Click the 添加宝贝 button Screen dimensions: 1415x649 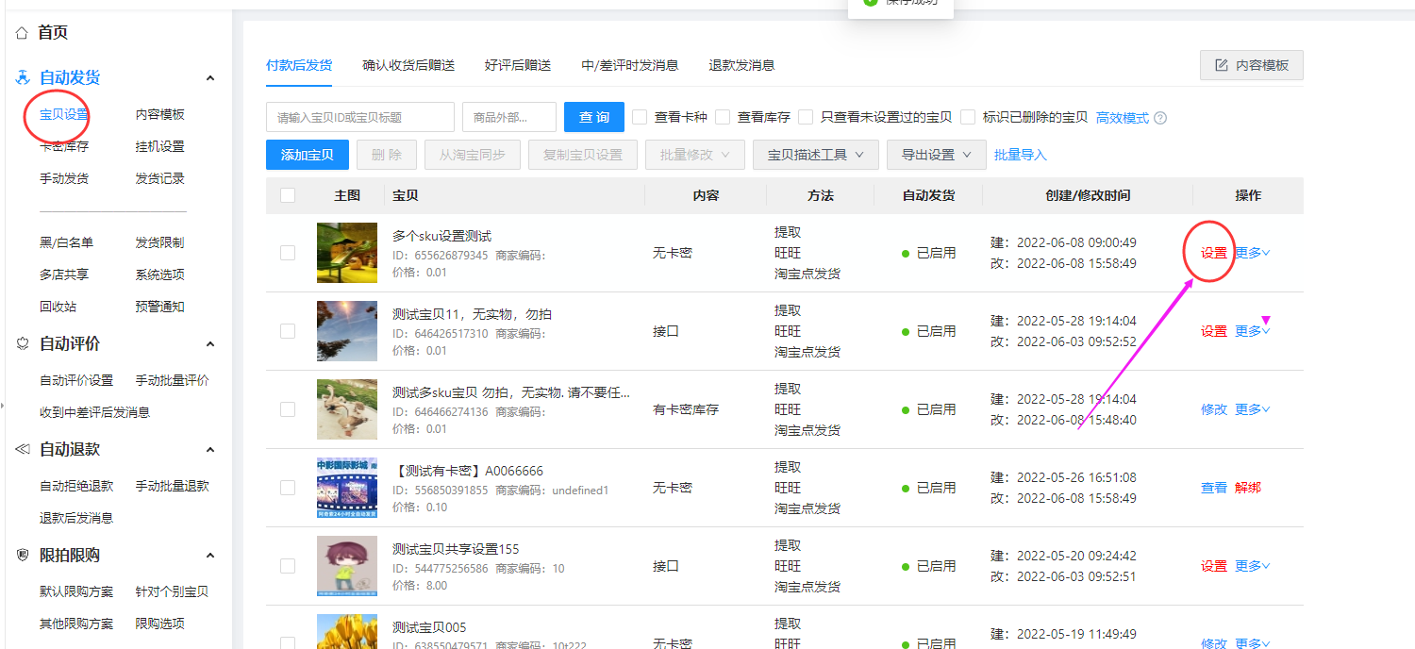click(308, 155)
